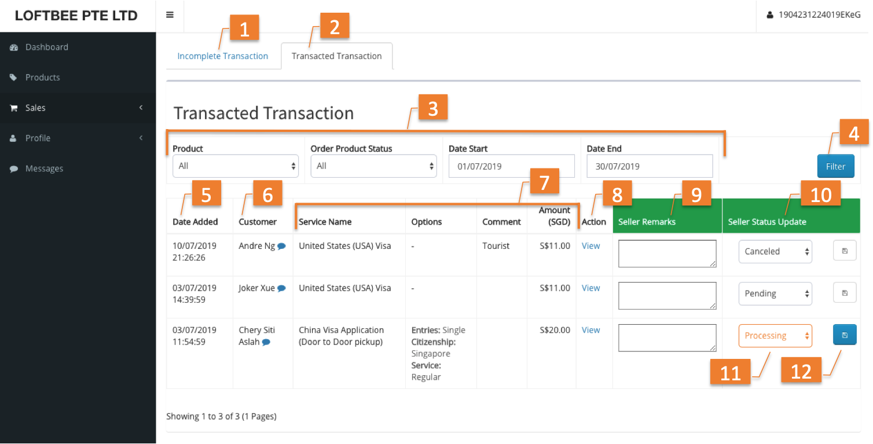Open the Product filter dropdown

coord(236,166)
